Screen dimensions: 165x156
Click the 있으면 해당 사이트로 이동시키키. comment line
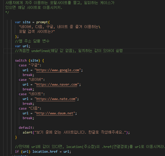[x=34, y=8]
